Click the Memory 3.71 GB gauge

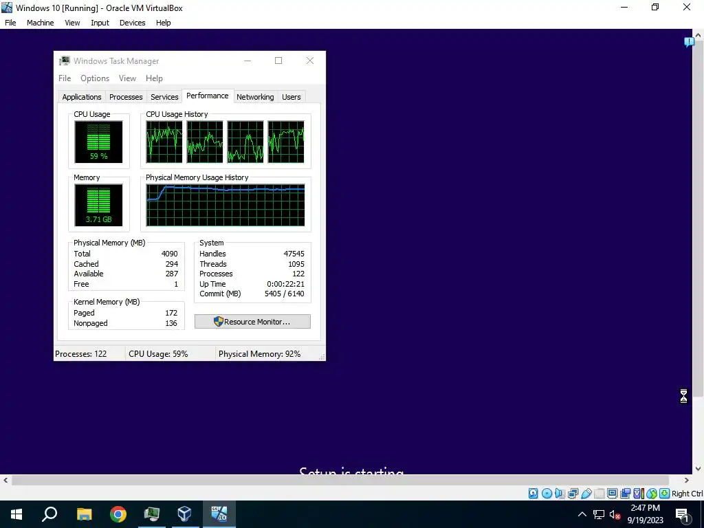99,205
